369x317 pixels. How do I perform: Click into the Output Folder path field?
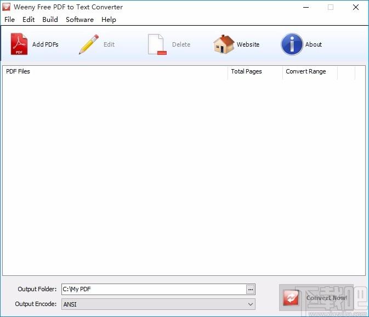click(154, 289)
